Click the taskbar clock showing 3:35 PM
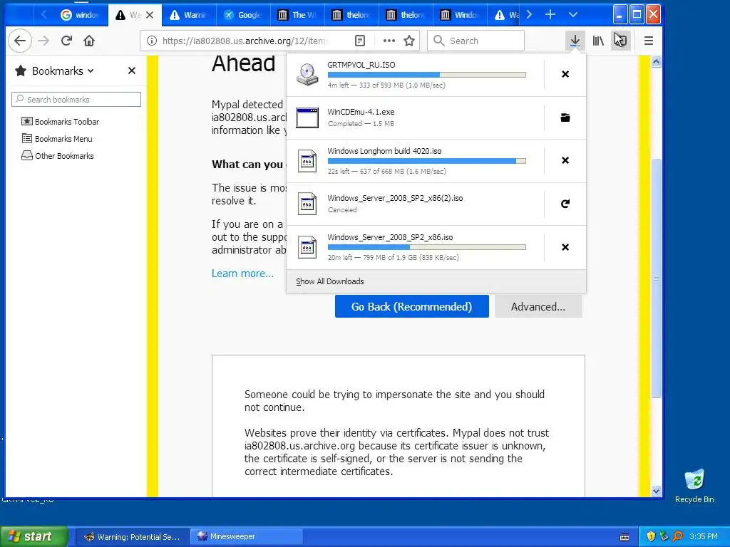730x547 pixels. click(x=704, y=537)
